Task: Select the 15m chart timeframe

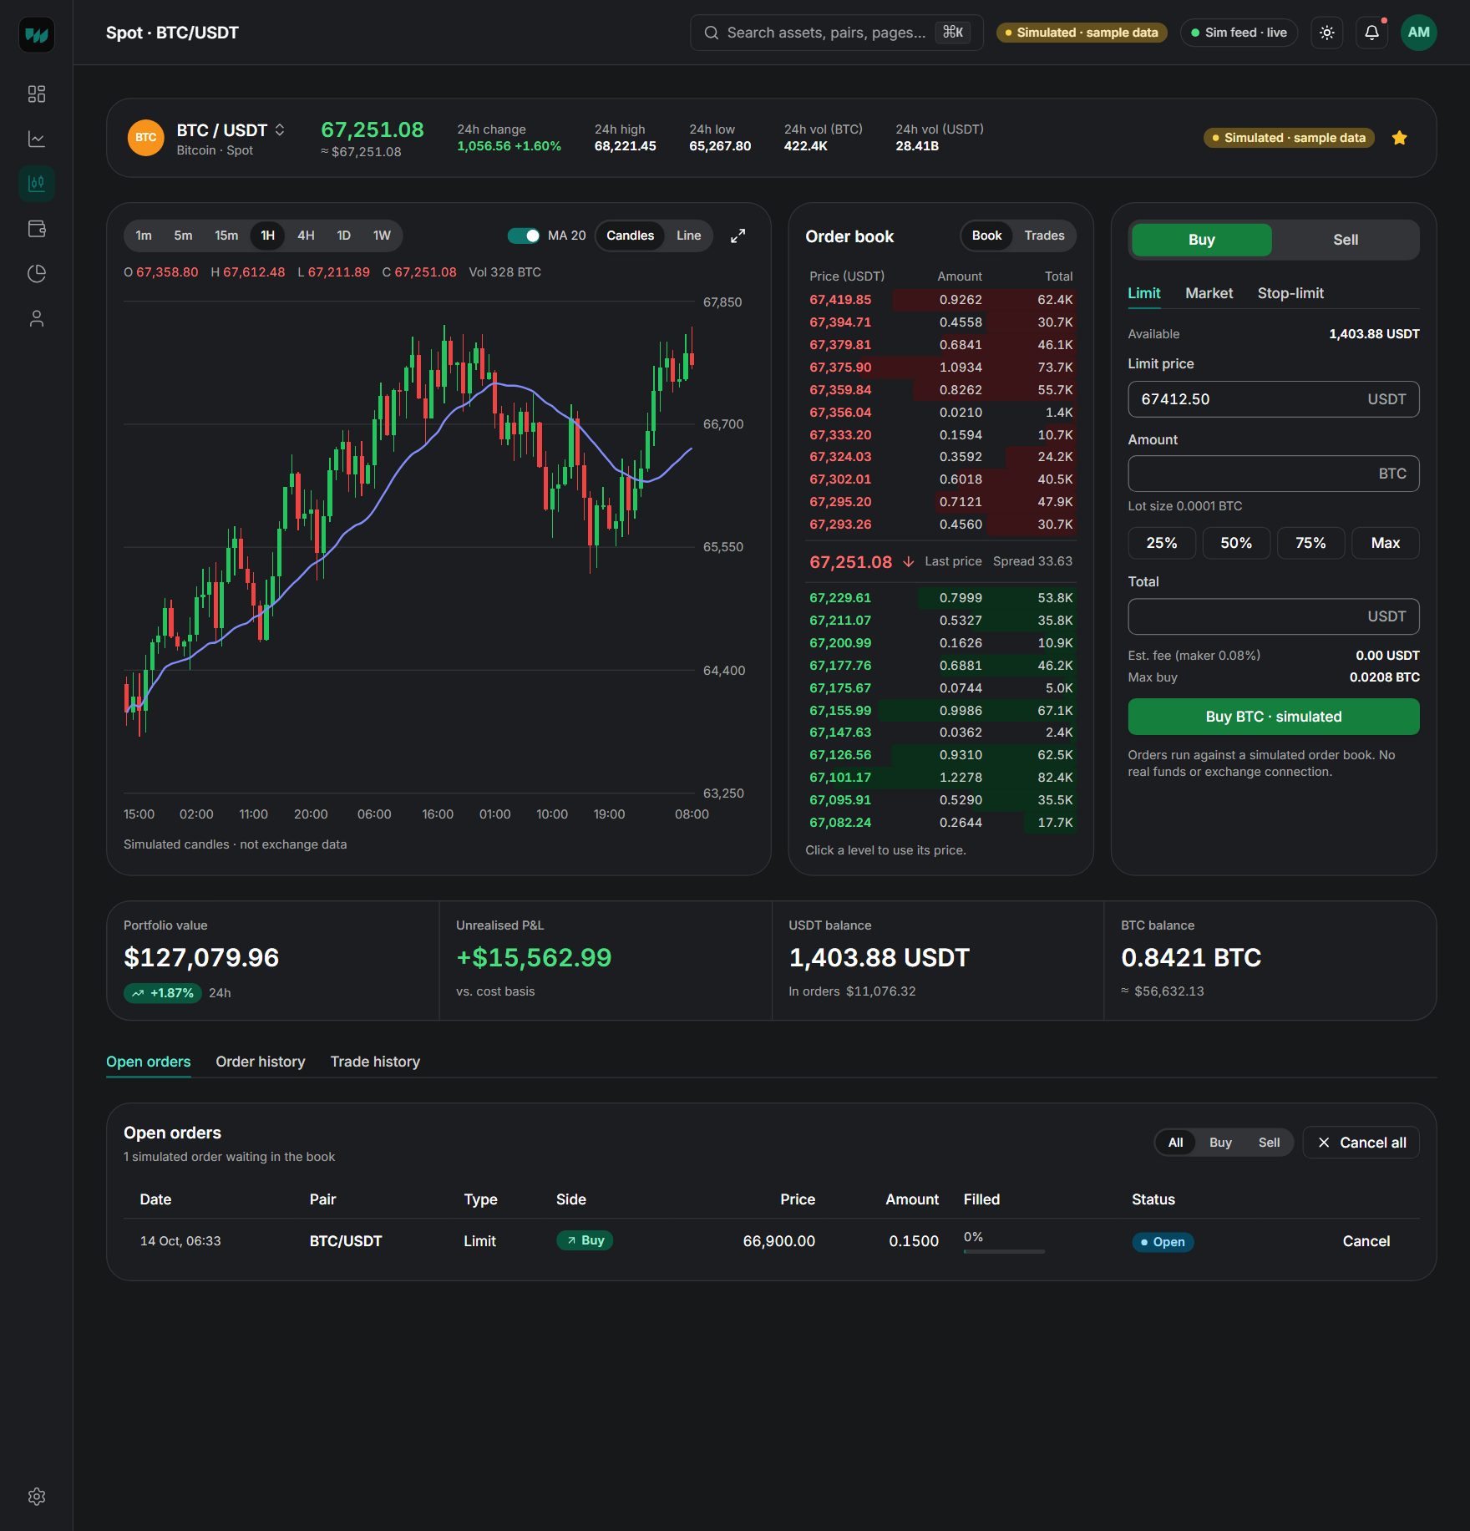Action: point(226,236)
